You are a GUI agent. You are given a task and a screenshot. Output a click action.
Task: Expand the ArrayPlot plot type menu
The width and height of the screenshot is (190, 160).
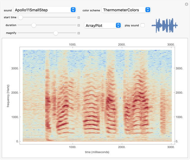click(103, 25)
